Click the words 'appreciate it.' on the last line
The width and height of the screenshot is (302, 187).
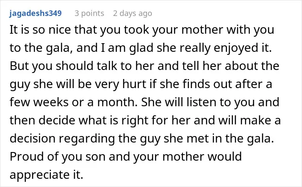(x=47, y=174)
